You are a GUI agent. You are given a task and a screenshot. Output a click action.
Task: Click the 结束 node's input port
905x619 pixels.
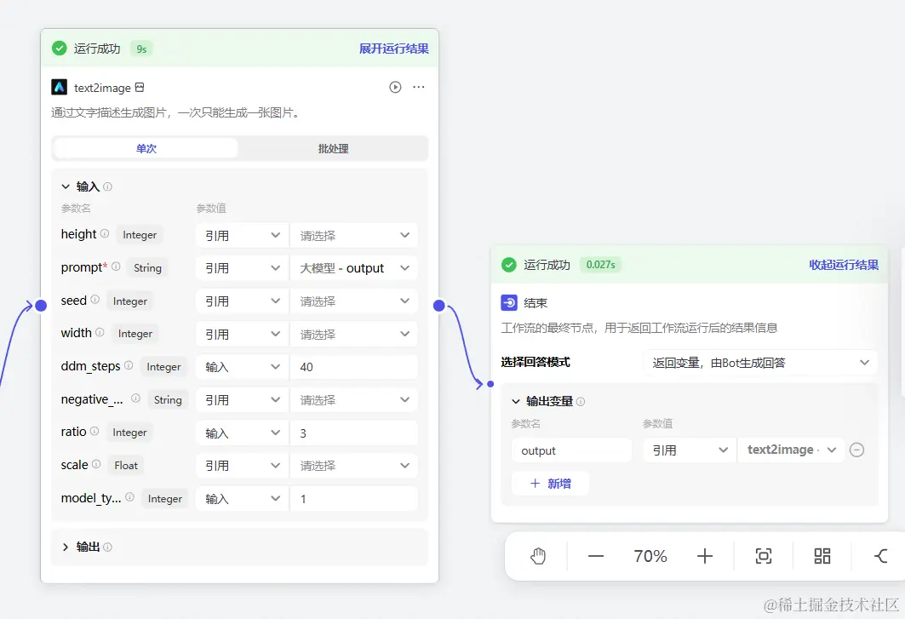tap(490, 384)
